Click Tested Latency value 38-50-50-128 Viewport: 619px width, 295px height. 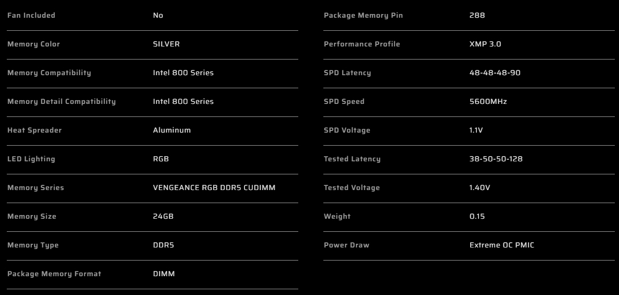coord(496,159)
